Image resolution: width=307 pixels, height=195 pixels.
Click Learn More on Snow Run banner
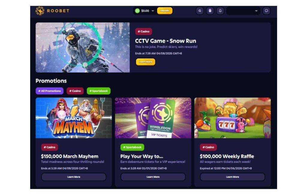tap(145, 62)
